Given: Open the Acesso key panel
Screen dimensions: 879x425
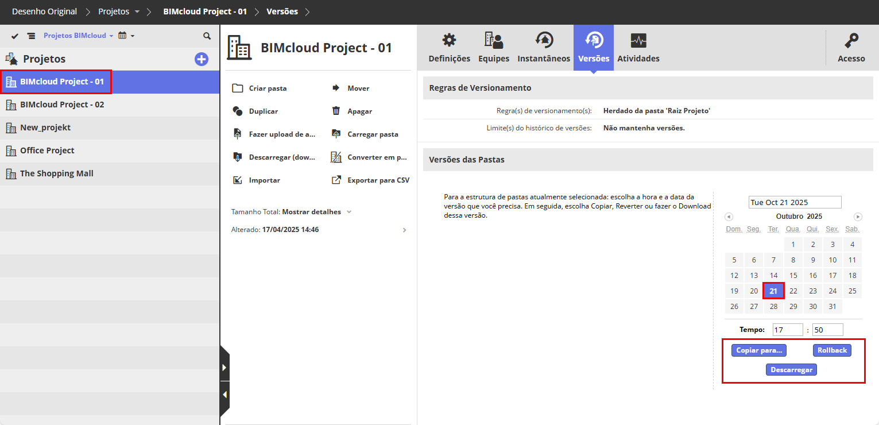Looking at the screenshot, I should 851,48.
